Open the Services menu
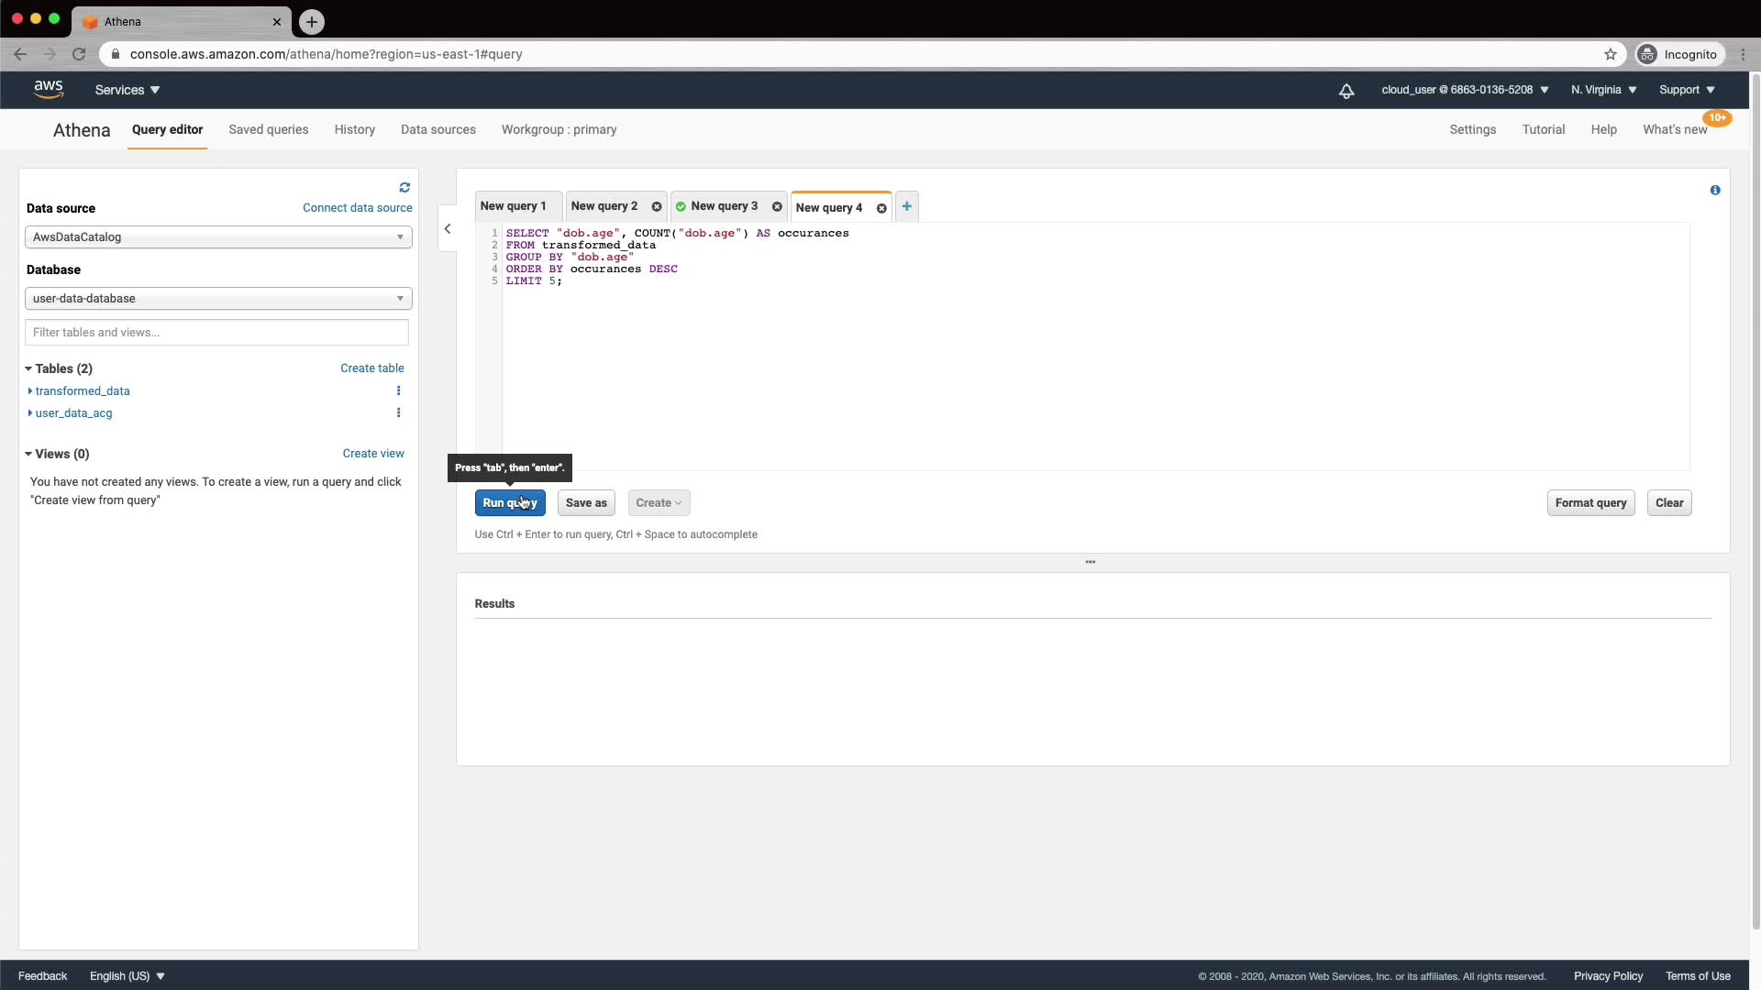1761x990 pixels. click(127, 91)
